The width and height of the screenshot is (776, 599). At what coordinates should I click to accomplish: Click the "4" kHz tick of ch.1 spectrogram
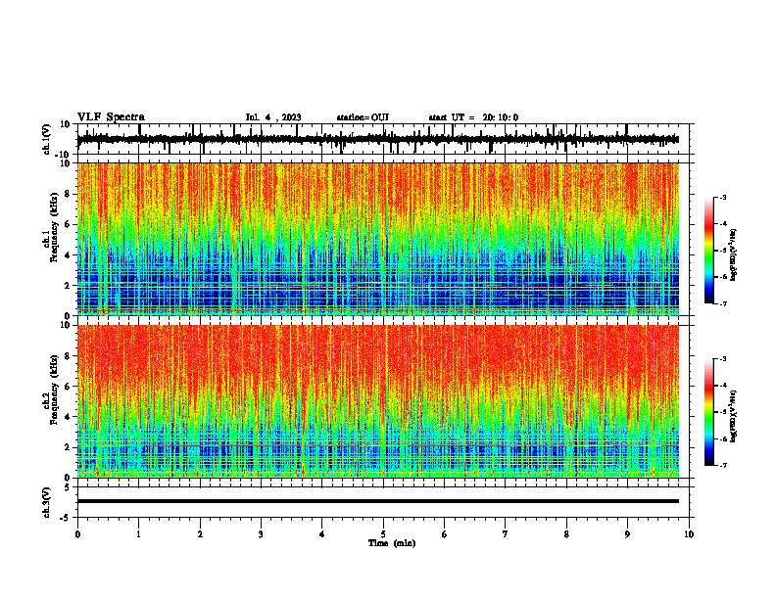pyautogui.click(x=68, y=255)
